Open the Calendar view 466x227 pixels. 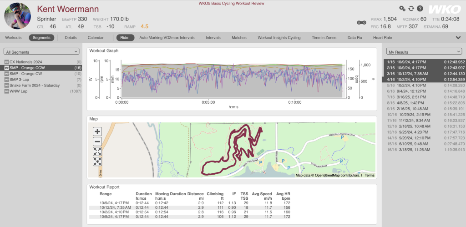[96, 38]
